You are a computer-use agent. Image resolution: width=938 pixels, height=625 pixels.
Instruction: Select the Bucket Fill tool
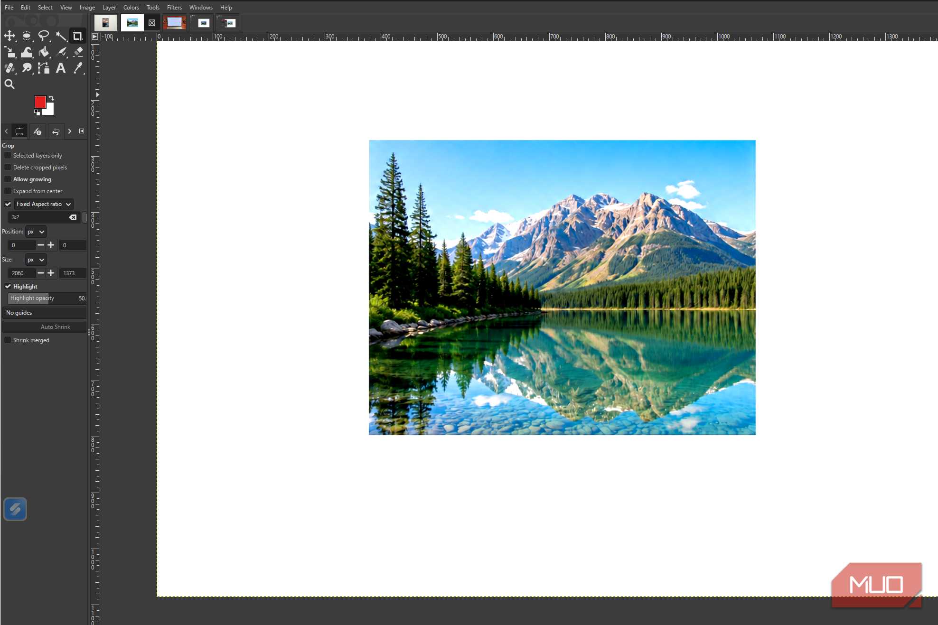click(44, 52)
